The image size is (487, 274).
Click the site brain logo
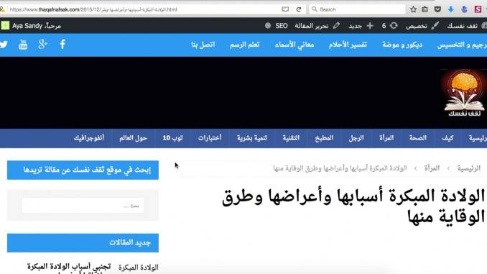(464, 93)
